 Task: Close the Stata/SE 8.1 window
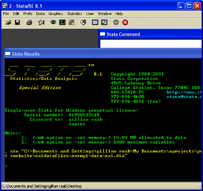pos(197,6)
